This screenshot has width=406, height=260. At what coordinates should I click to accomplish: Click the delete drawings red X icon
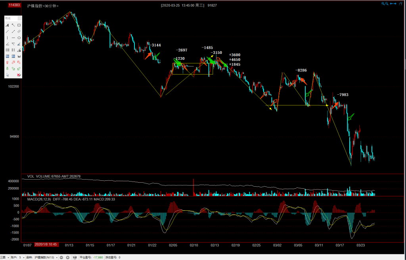[19, 75]
